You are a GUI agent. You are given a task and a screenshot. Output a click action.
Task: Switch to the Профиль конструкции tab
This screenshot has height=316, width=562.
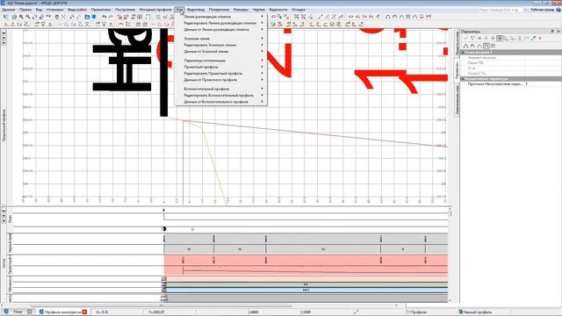point(62,312)
